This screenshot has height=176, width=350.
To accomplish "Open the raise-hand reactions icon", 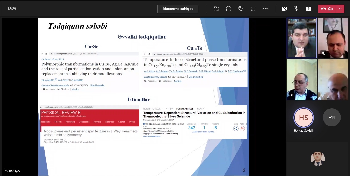I will click(241, 9).
